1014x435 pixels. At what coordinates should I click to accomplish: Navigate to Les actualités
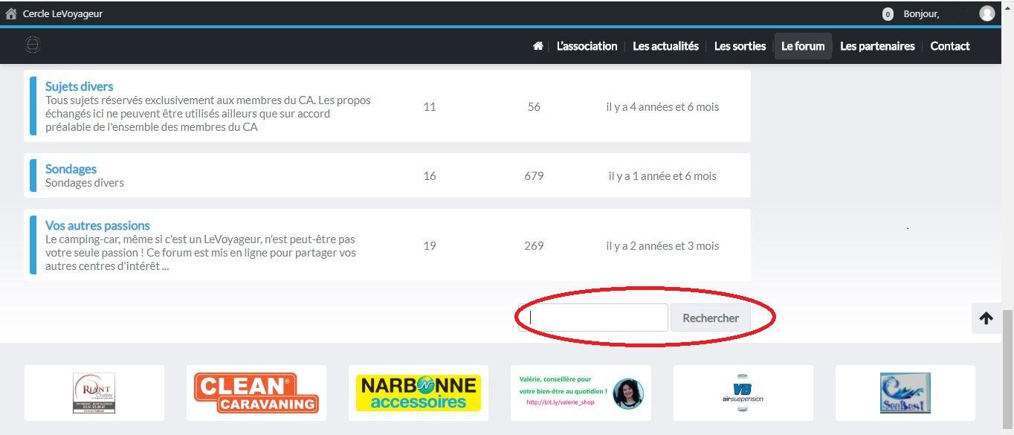pos(665,46)
